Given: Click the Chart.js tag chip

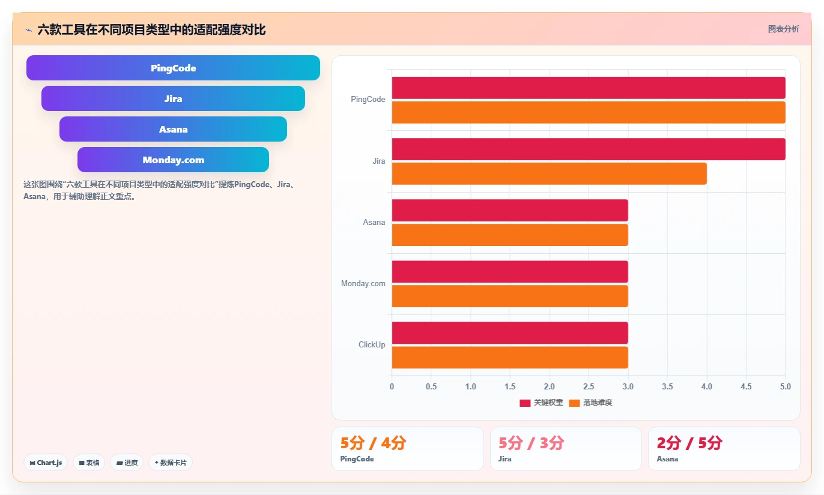Looking at the screenshot, I should (x=46, y=463).
